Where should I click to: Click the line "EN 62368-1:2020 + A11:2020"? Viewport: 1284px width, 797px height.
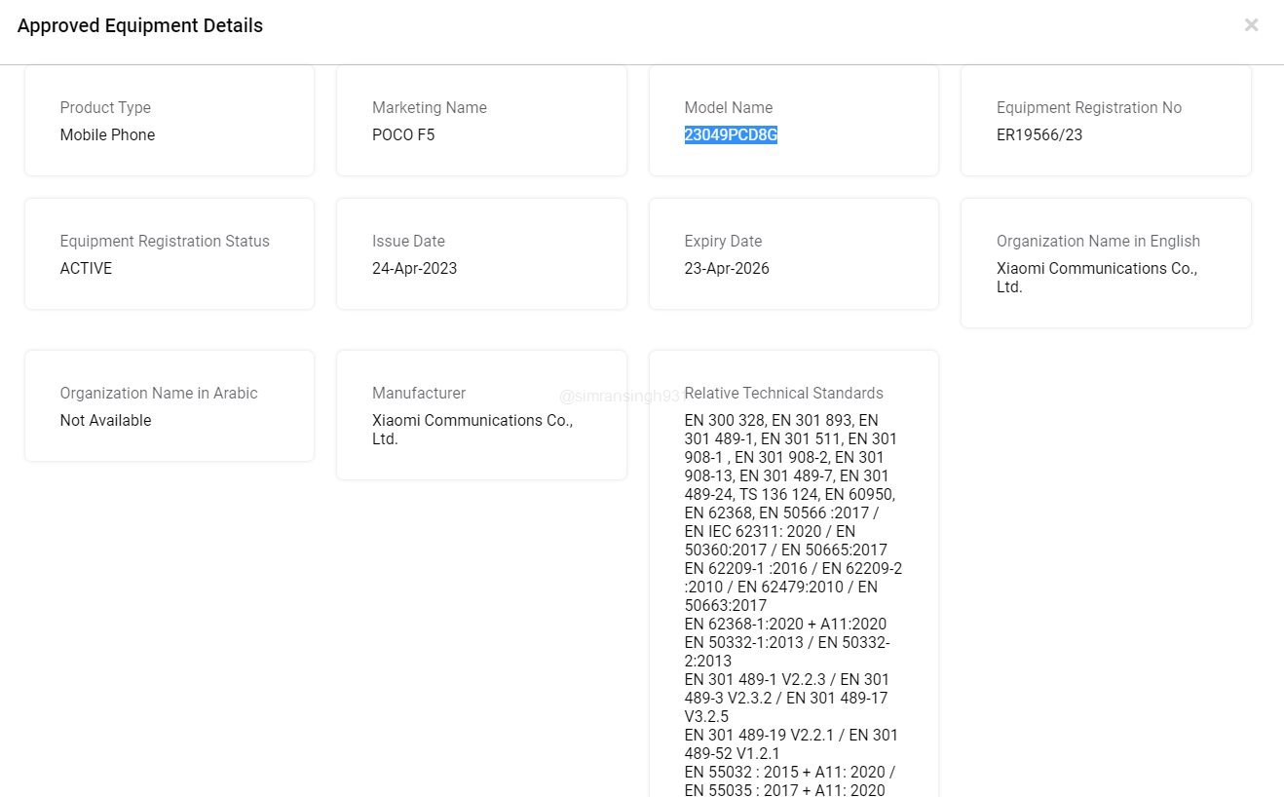pyautogui.click(x=785, y=625)
